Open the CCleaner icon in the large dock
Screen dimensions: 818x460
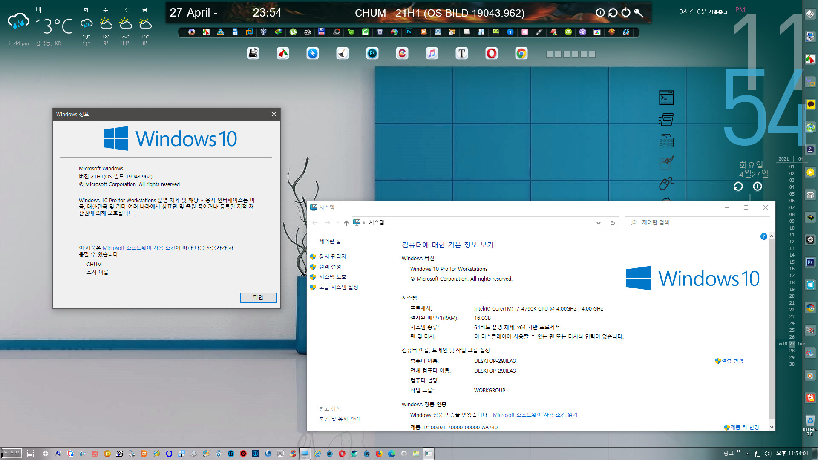402,53
